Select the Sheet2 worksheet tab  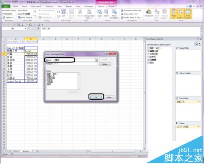(x=26, y=151)
